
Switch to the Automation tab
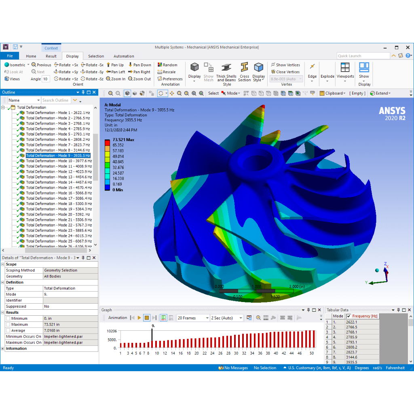[x=124, y=56]
